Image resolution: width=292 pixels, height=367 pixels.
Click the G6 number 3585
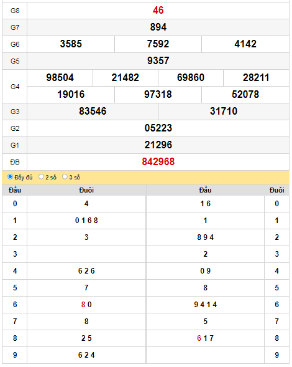[x=71, y=44]
